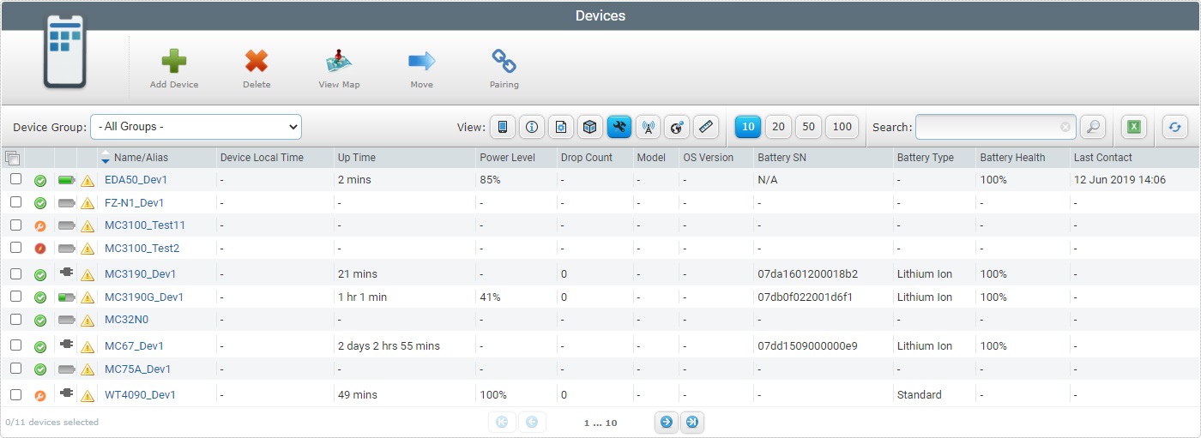Click the battery icon for MC3190G_Dev1
This screenshot has width=1201, height=438.
(67, 297)
